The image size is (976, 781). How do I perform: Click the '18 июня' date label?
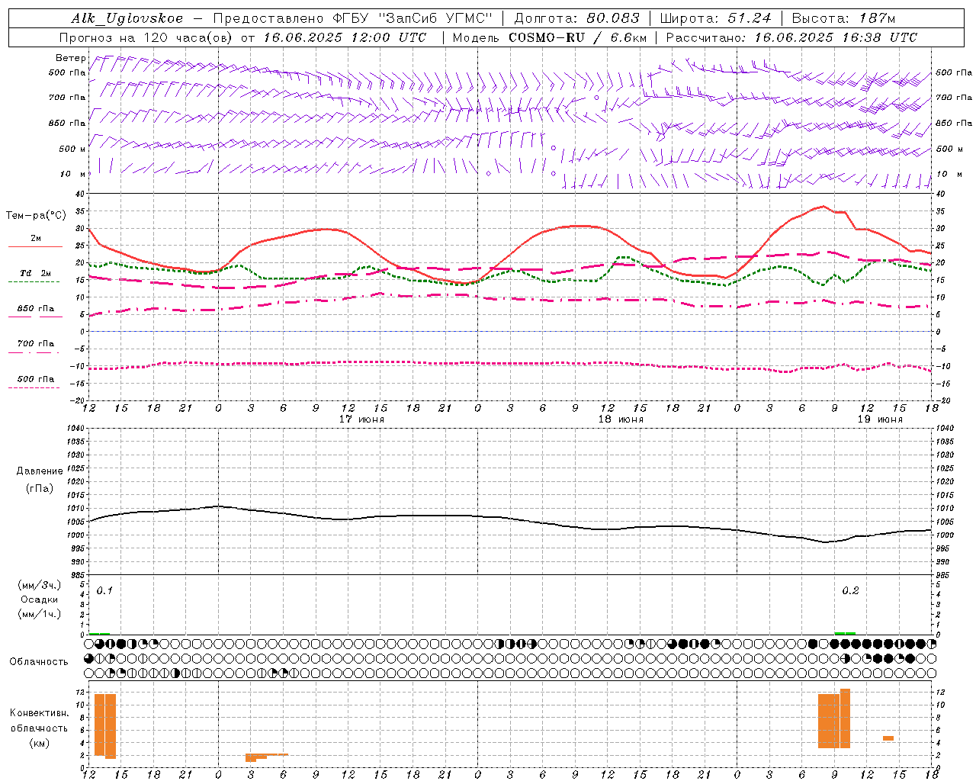click(x=621, y=419)
